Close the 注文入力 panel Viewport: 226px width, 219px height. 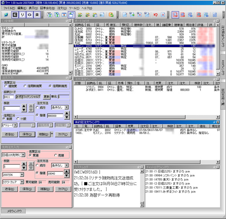[x=70, y=78]
